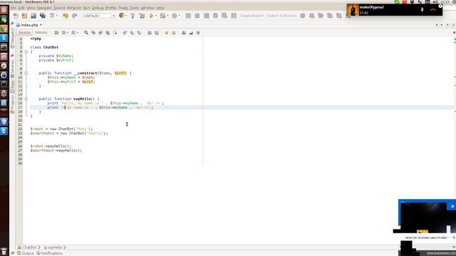456x256 pixels.
Task: Toggle Bookmark in editor toolbar
Action: (x=139, y=33)
